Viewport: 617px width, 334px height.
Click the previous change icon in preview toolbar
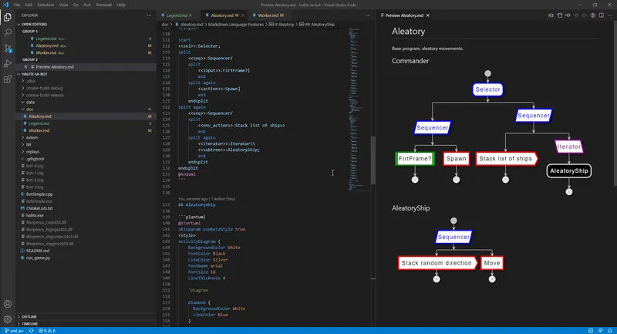coord(576,15)
